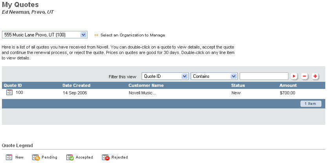328x164 pixels.
Task: Select quote ID value 100
Action: pos(19,92)
